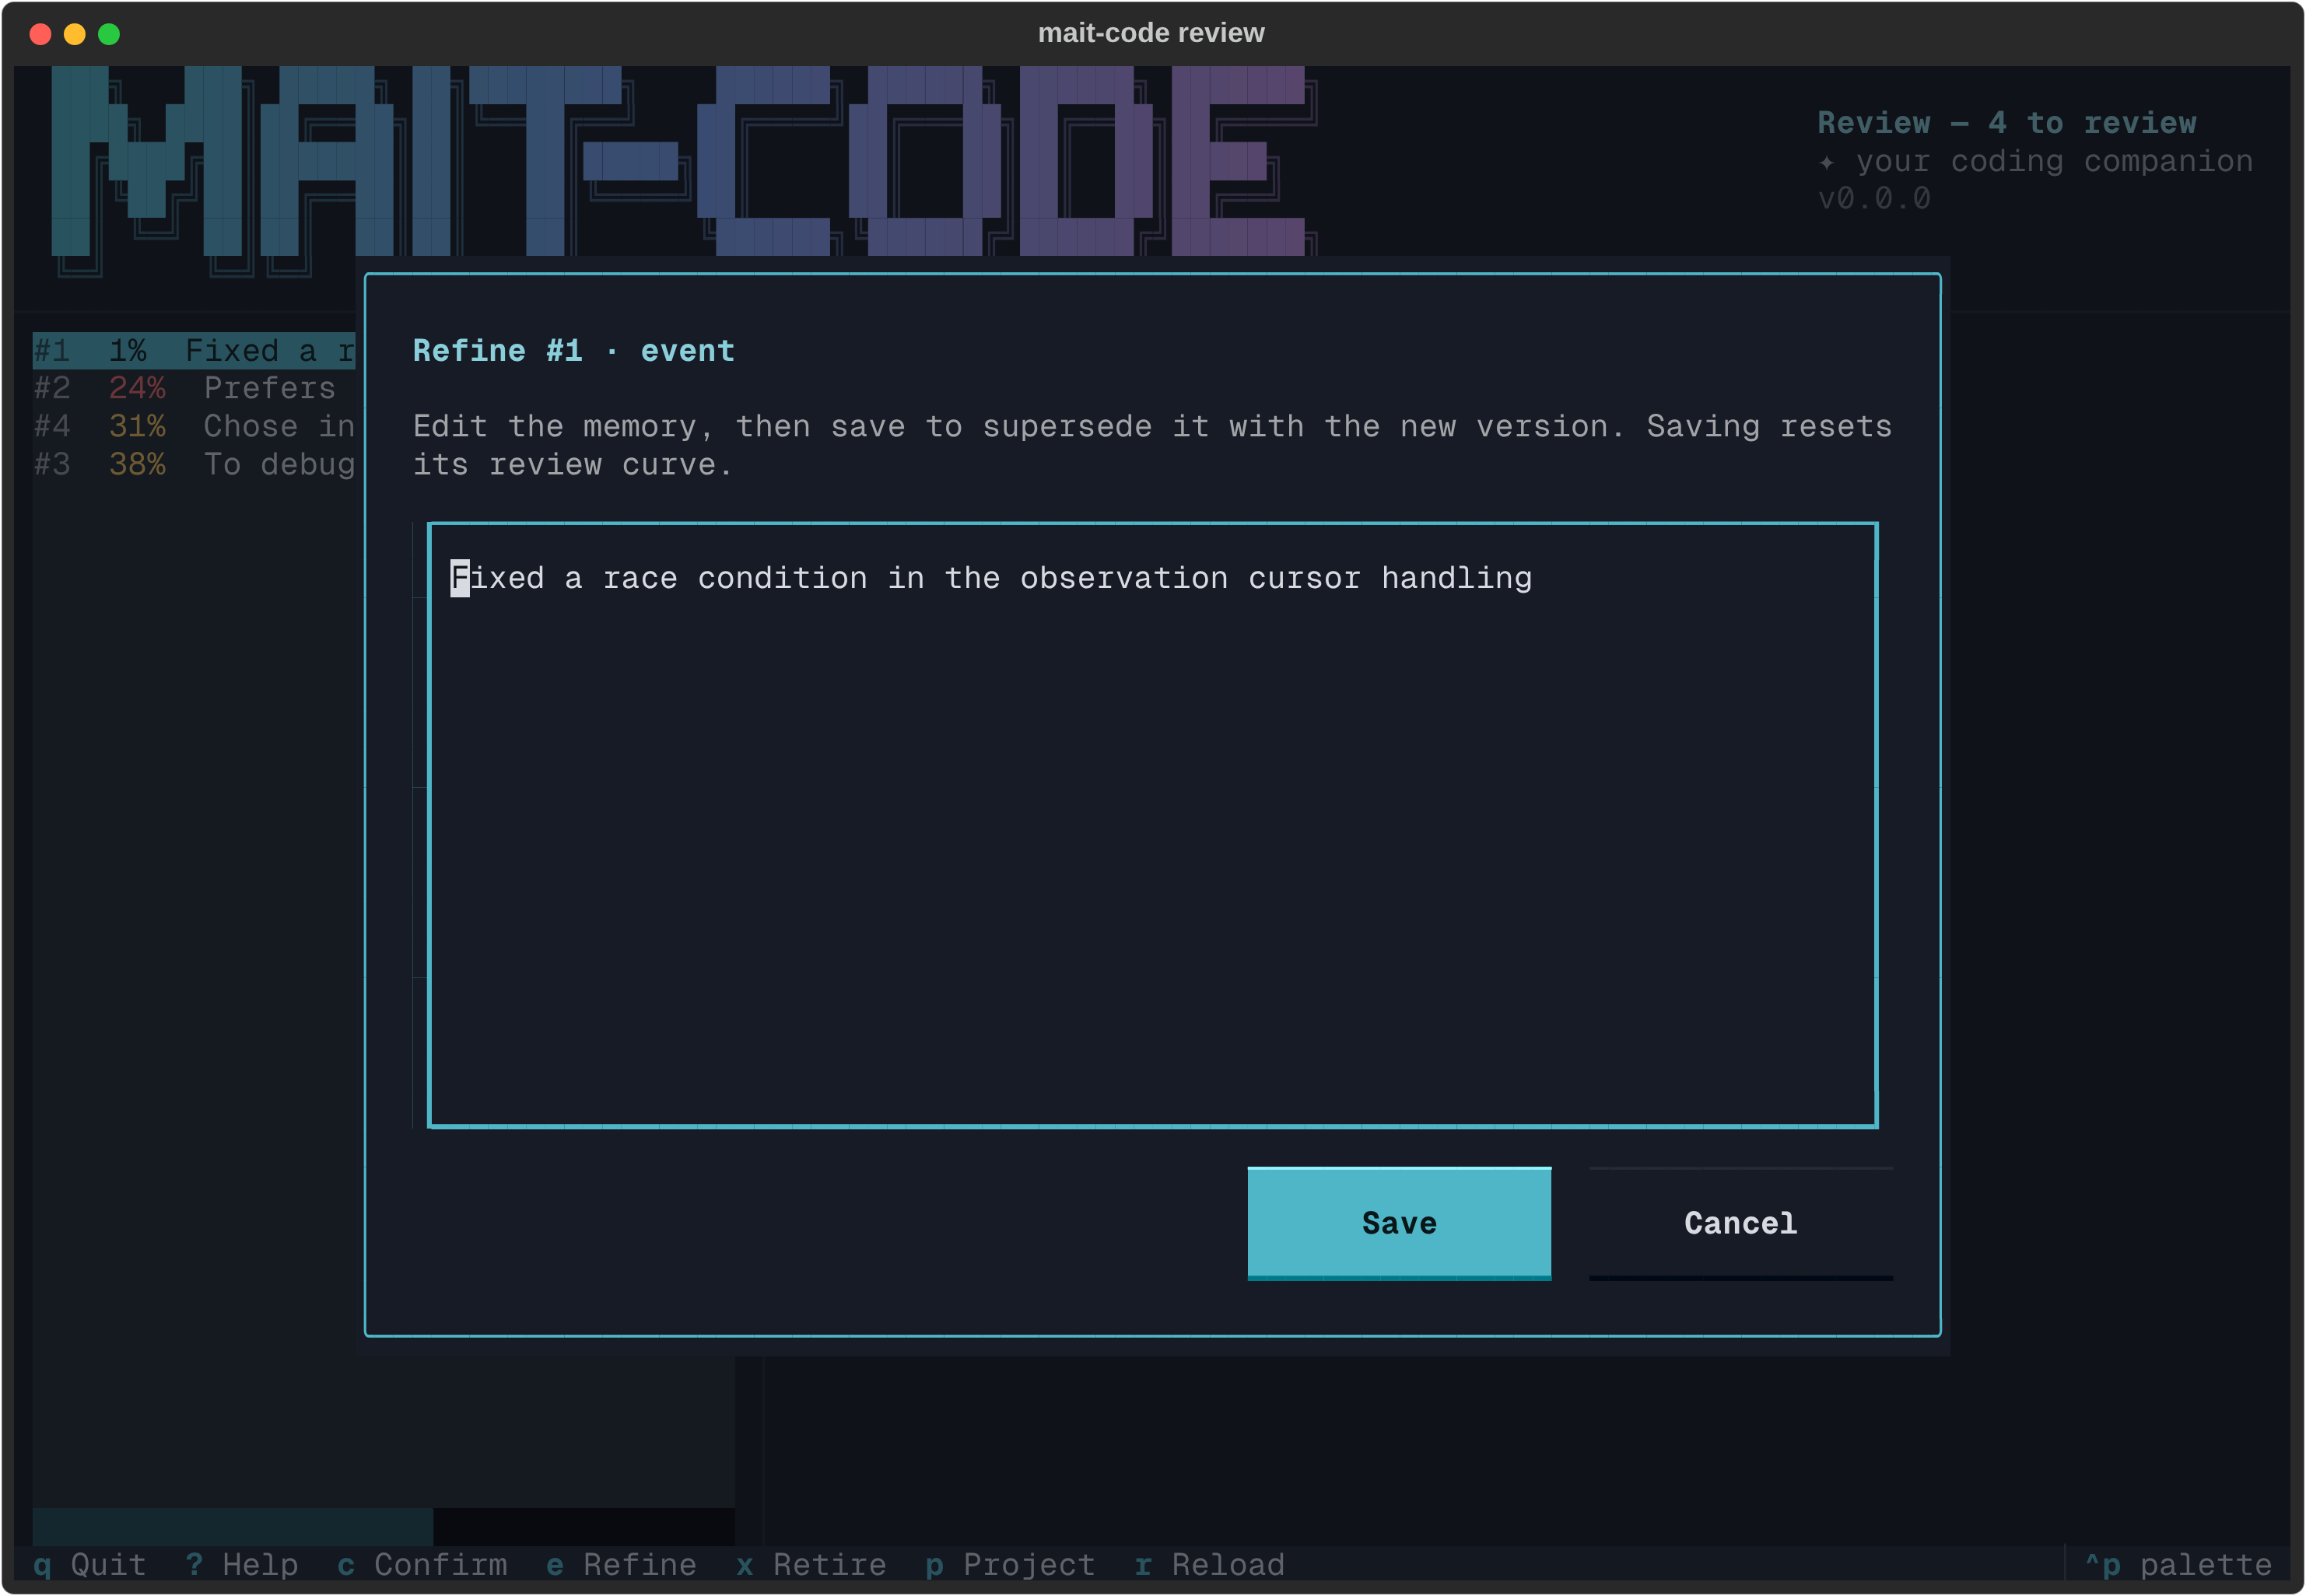Click into the memory text editing area
Image resolution: width=2306 pixels, height=1596 pixels.
click(1152, 825)
